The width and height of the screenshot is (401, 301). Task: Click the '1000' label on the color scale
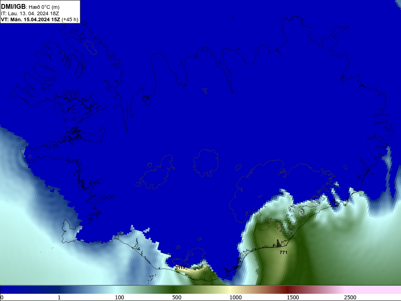click(x=235, y=297)
